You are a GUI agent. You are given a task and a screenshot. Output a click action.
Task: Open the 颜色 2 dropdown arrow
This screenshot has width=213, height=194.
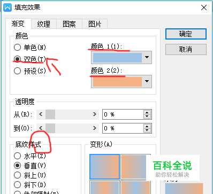tap(147, 81)
